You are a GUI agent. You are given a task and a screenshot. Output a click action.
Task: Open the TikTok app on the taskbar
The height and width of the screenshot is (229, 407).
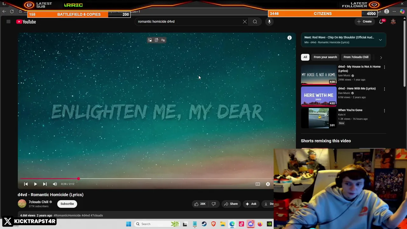tap(241, 224)
